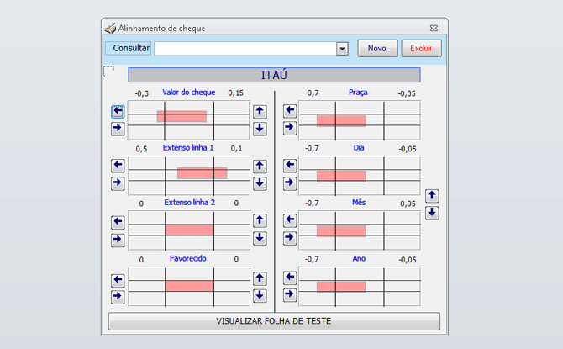This screenshot has height=349, width=563.
Task: Nudge Extenso linha 2 down
Action: (260, 238)
